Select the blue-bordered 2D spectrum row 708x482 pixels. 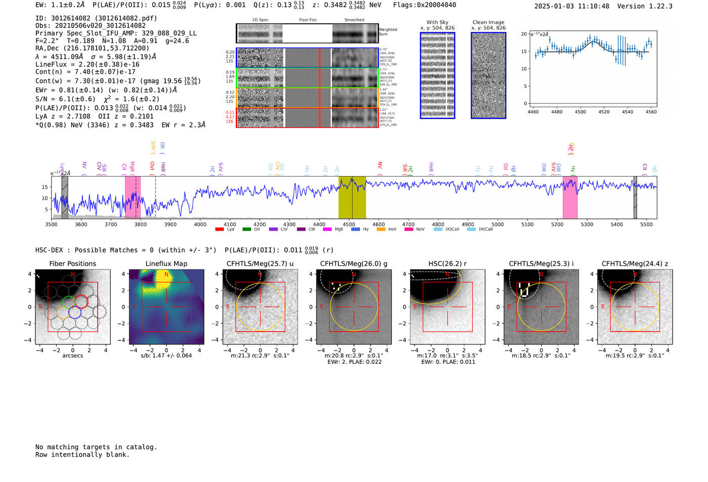(307, 58)
